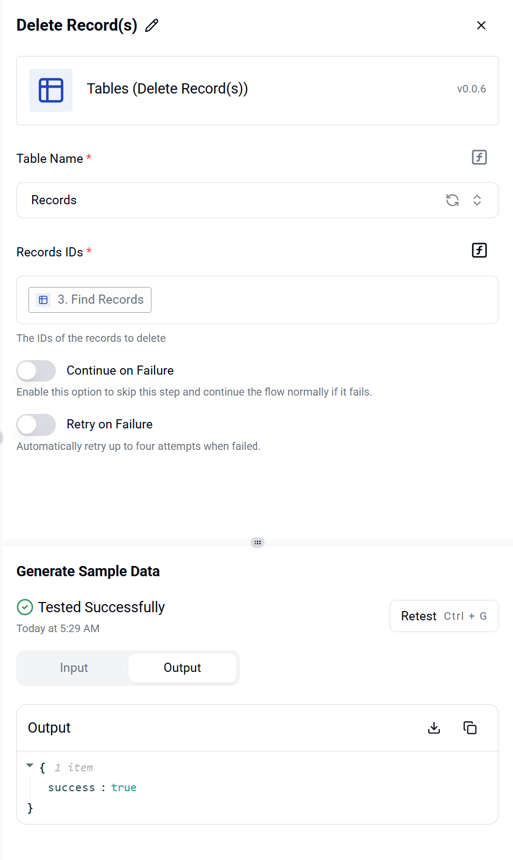Click inside the Records IDs input field
This screenshot has width=513, height=860.
(322, 300)
